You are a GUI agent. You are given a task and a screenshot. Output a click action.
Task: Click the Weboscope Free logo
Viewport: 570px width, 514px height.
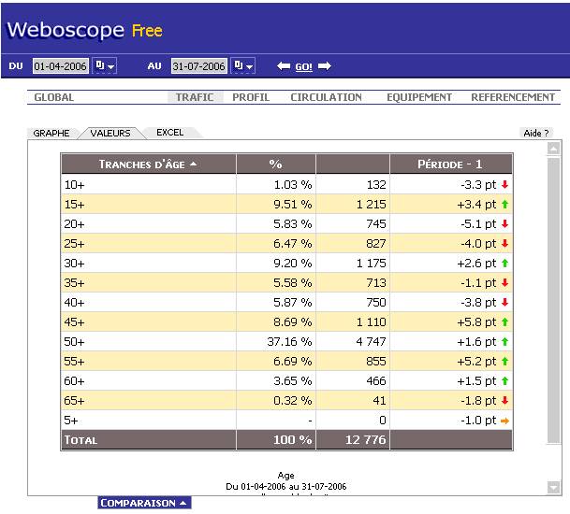pos(84,30)
